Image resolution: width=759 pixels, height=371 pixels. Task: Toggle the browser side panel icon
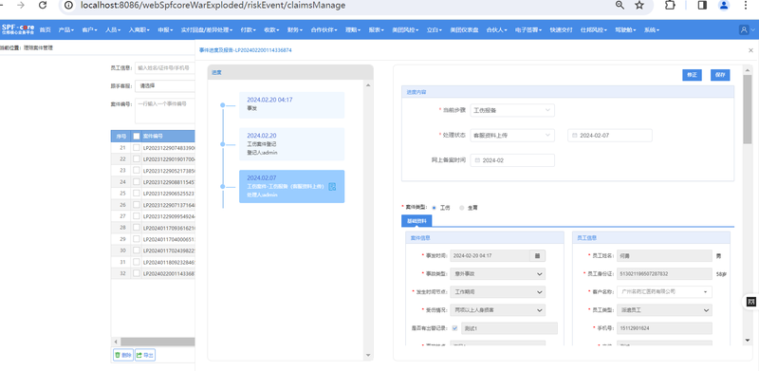point(701,6)
